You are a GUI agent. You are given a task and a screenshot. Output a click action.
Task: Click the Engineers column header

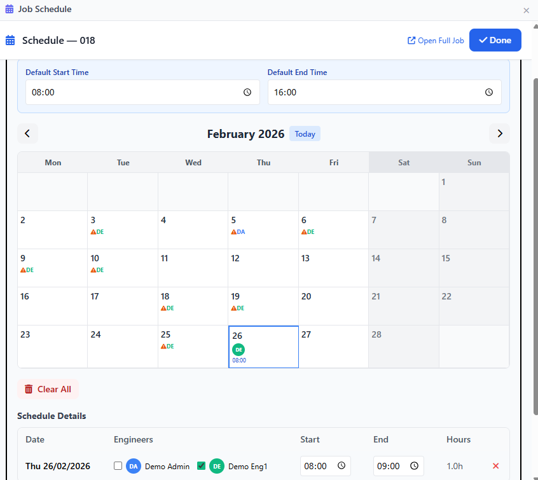click(133, 439)
